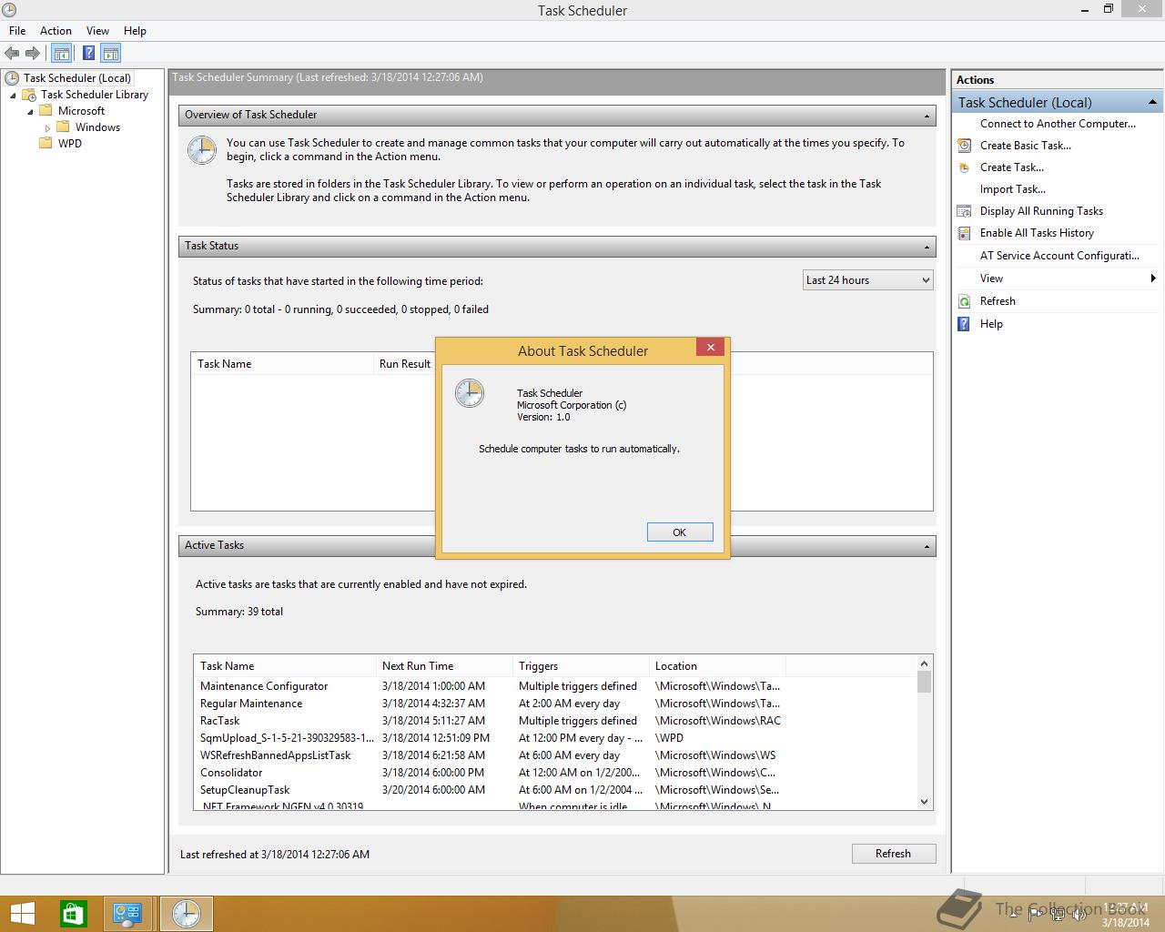This screenshot has height=932, width=1165.
Task: Open the Windows Store taskbar icon
Action: tap(73, 914)
